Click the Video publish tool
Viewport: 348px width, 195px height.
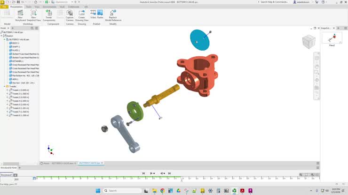[93, 14]
